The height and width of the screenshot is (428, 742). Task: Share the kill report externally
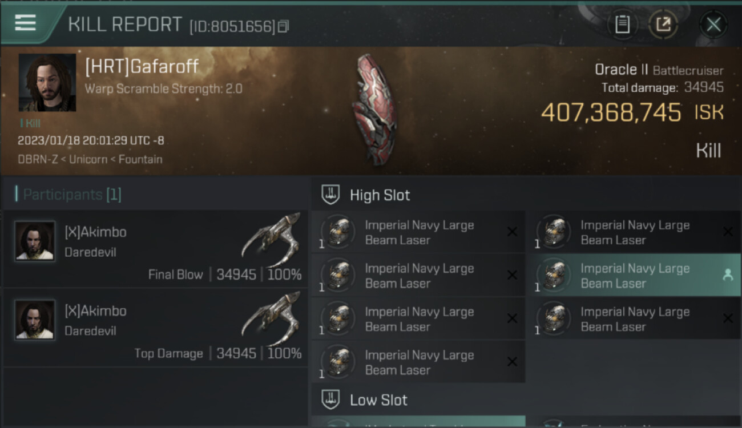[663, 25]
